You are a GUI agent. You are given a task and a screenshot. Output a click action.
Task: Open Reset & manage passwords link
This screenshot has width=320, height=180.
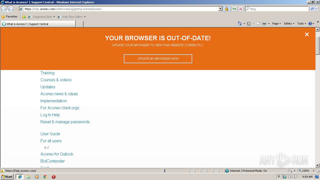[65, 122]
